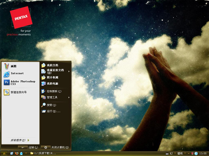Image resolution: width=209 pixels, height=156 pixels.
Task: Expand 我最近的文档 submenu arrow
Action: coord(69,71)
